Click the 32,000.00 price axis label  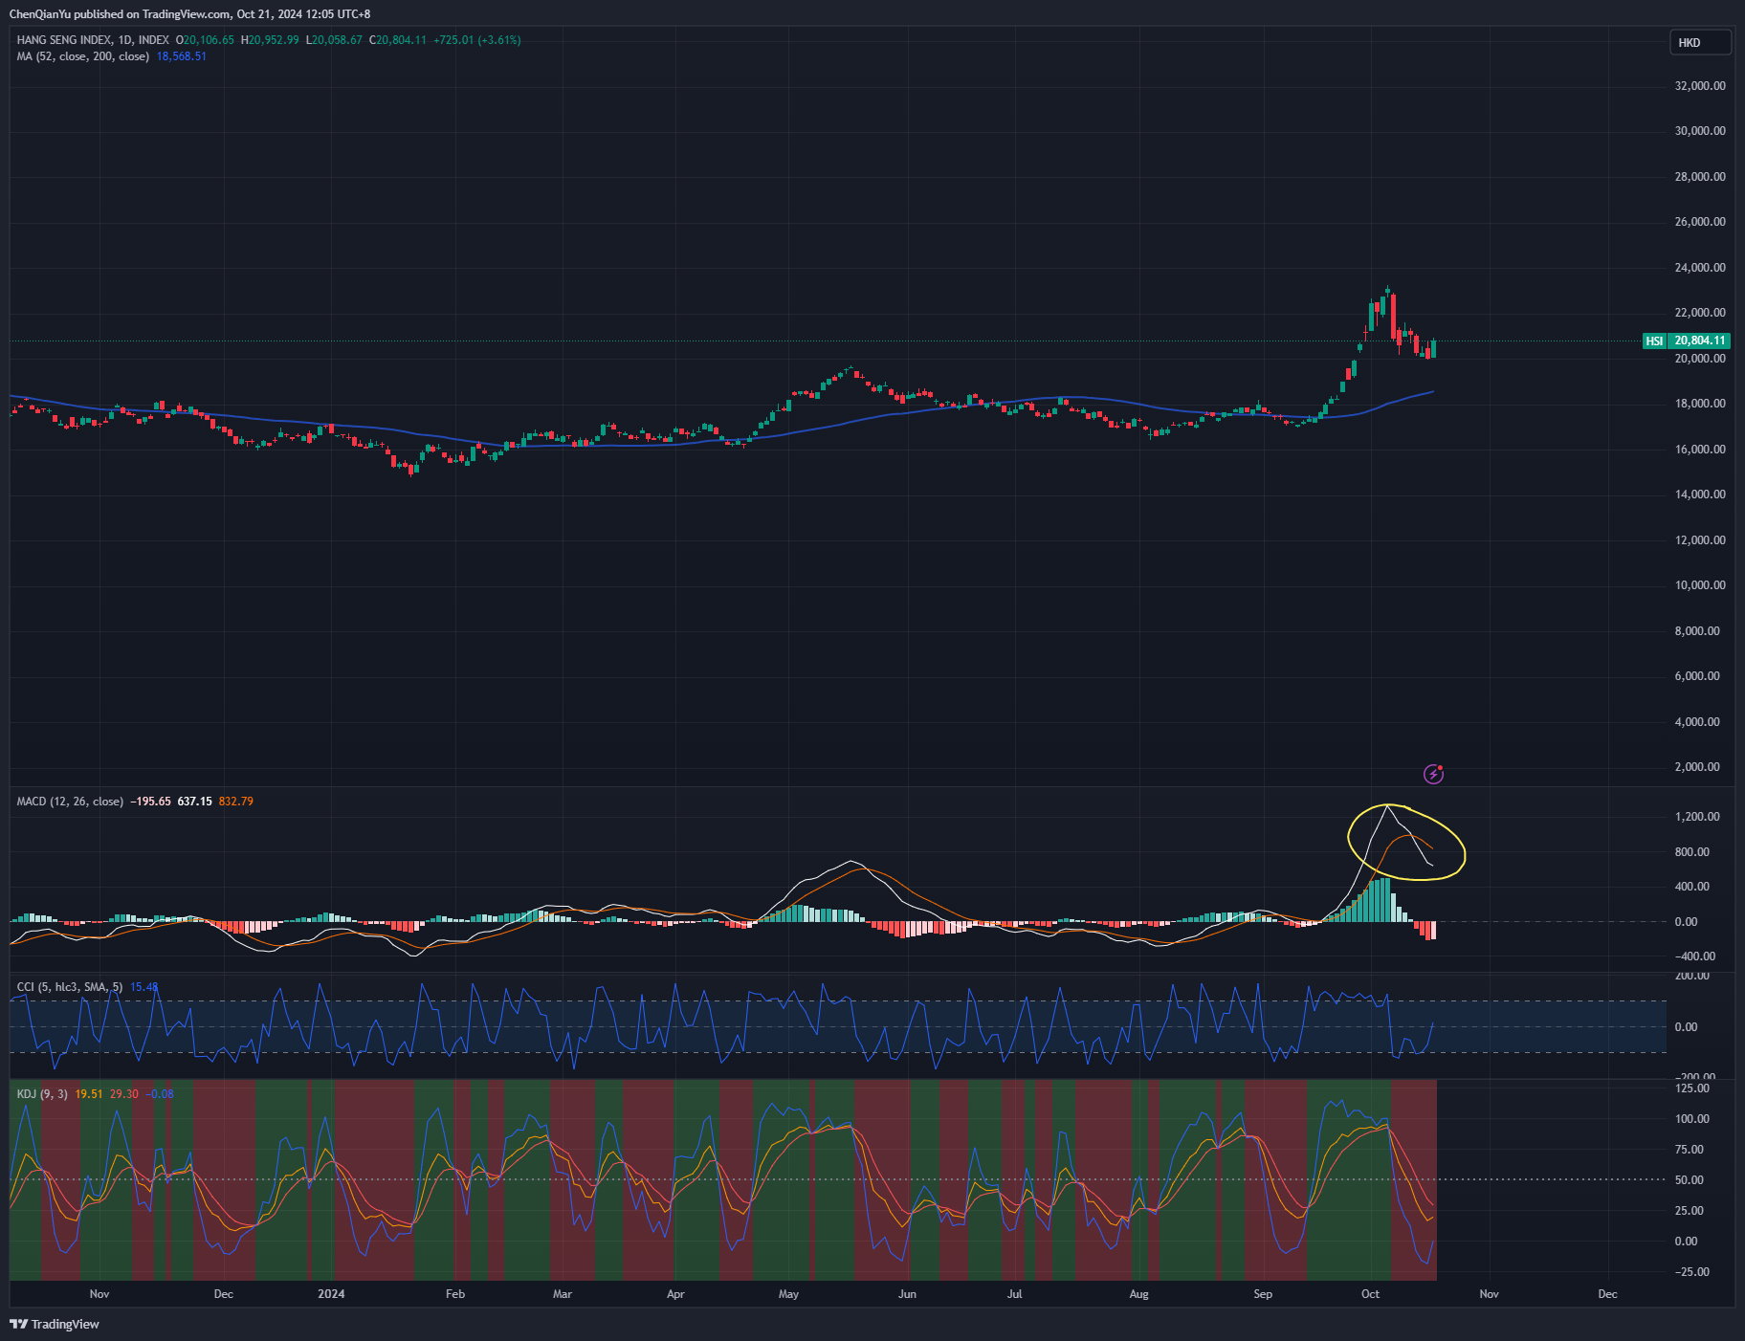1700,86
